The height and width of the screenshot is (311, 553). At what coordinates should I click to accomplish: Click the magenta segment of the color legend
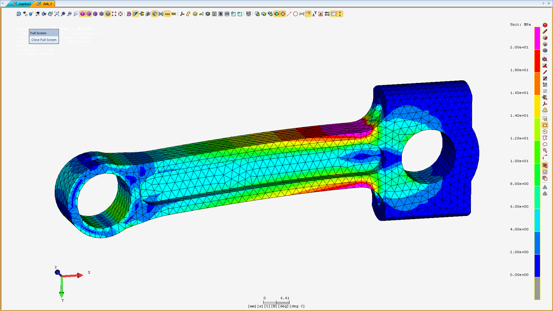click(537, 38)
